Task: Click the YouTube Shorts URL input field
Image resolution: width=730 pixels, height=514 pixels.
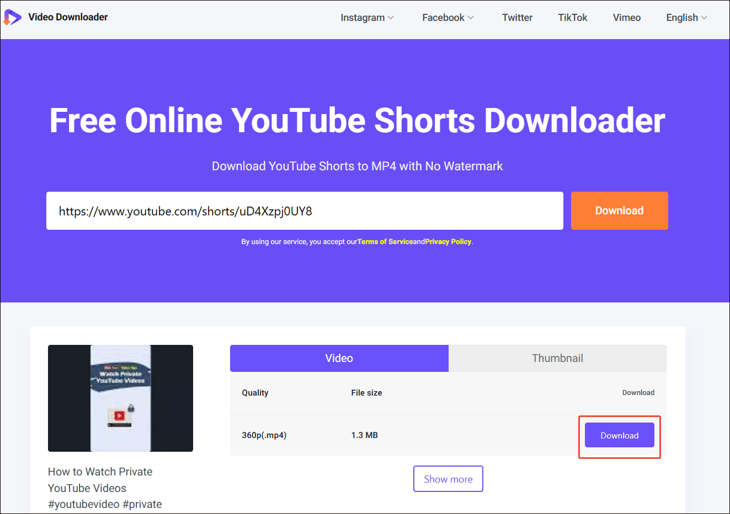Action: [x=305, y=211]
